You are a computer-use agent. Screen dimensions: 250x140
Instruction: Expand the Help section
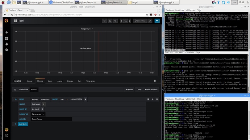[x=139, y=89]
